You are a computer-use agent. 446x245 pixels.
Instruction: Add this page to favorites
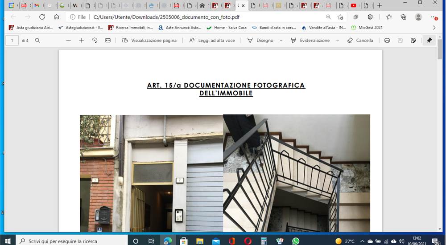(340, 17)
